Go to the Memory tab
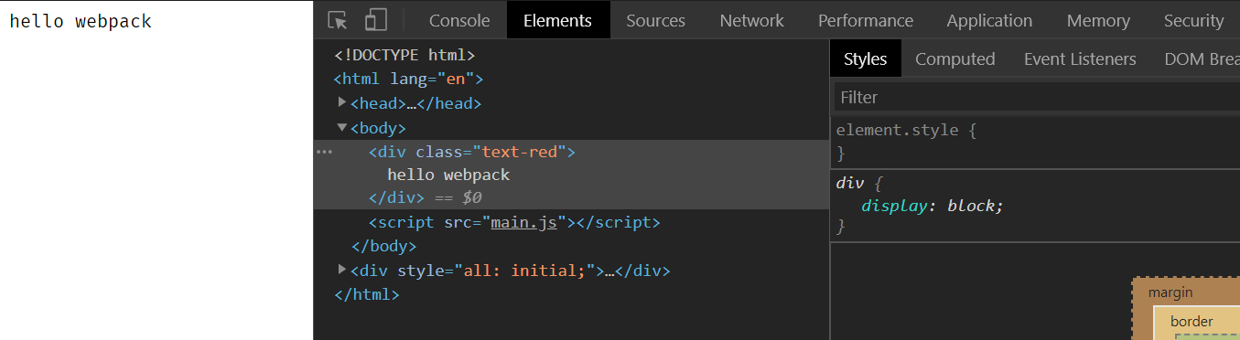 pyautogui.click(x=1098, y=20)
